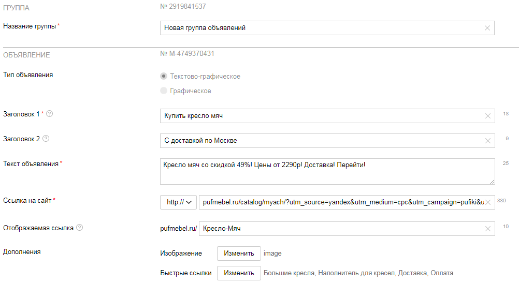Image resolution: width=519 pixels, height=283 pixels.
Task: Click inside the Текст объявления textarea
Action: [x=327, y=172]
